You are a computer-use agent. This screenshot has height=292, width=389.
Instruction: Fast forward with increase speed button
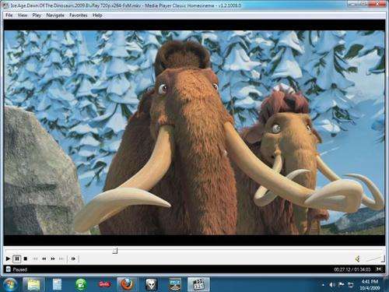pos(53,259)
